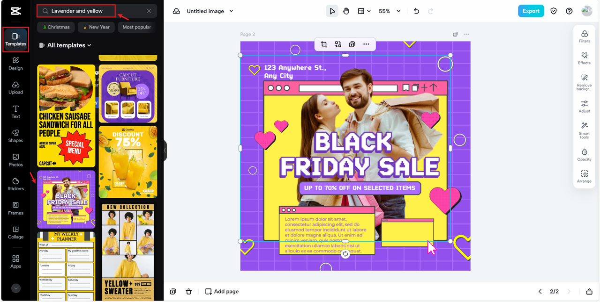The image size is (600, 302).
Task: Click the replace image icon in floating toolbar
Action: [x=338, y=44]
